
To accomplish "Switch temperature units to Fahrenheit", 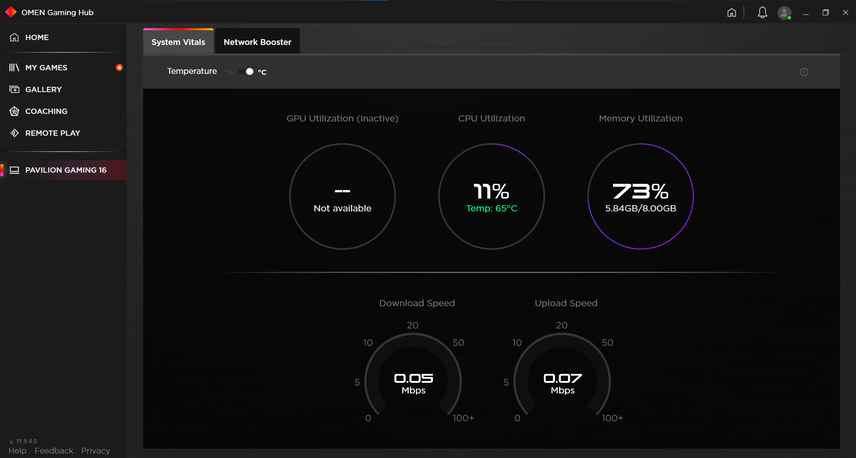I will (x=229, y=72).
